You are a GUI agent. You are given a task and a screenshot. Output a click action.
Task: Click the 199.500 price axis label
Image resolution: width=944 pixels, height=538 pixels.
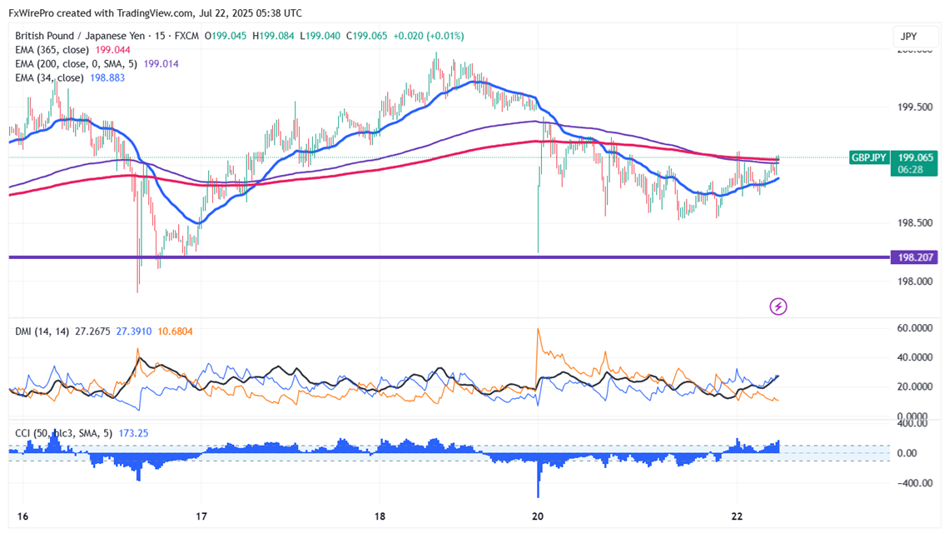[915, 107]
